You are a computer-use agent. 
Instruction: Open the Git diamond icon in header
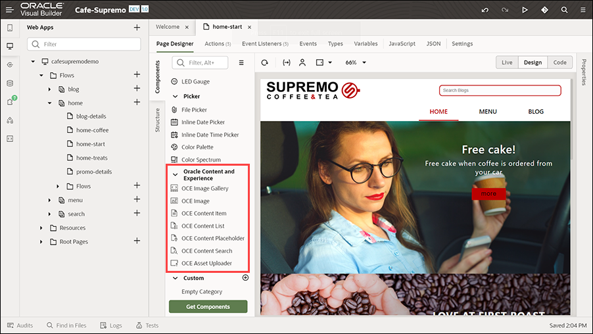pos(544,10)
